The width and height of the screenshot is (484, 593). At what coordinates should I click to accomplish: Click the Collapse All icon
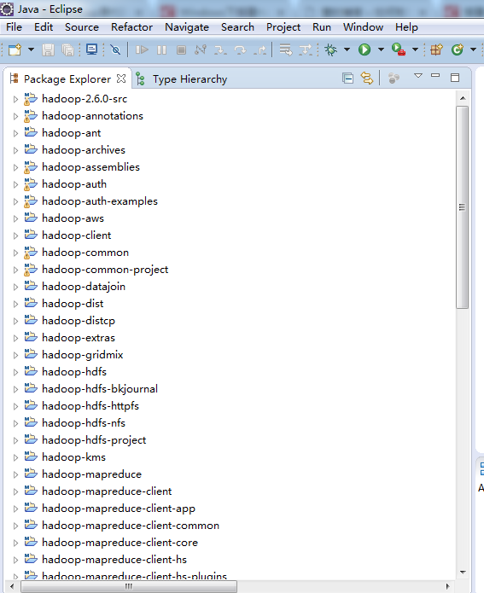(x=347, y=78)
